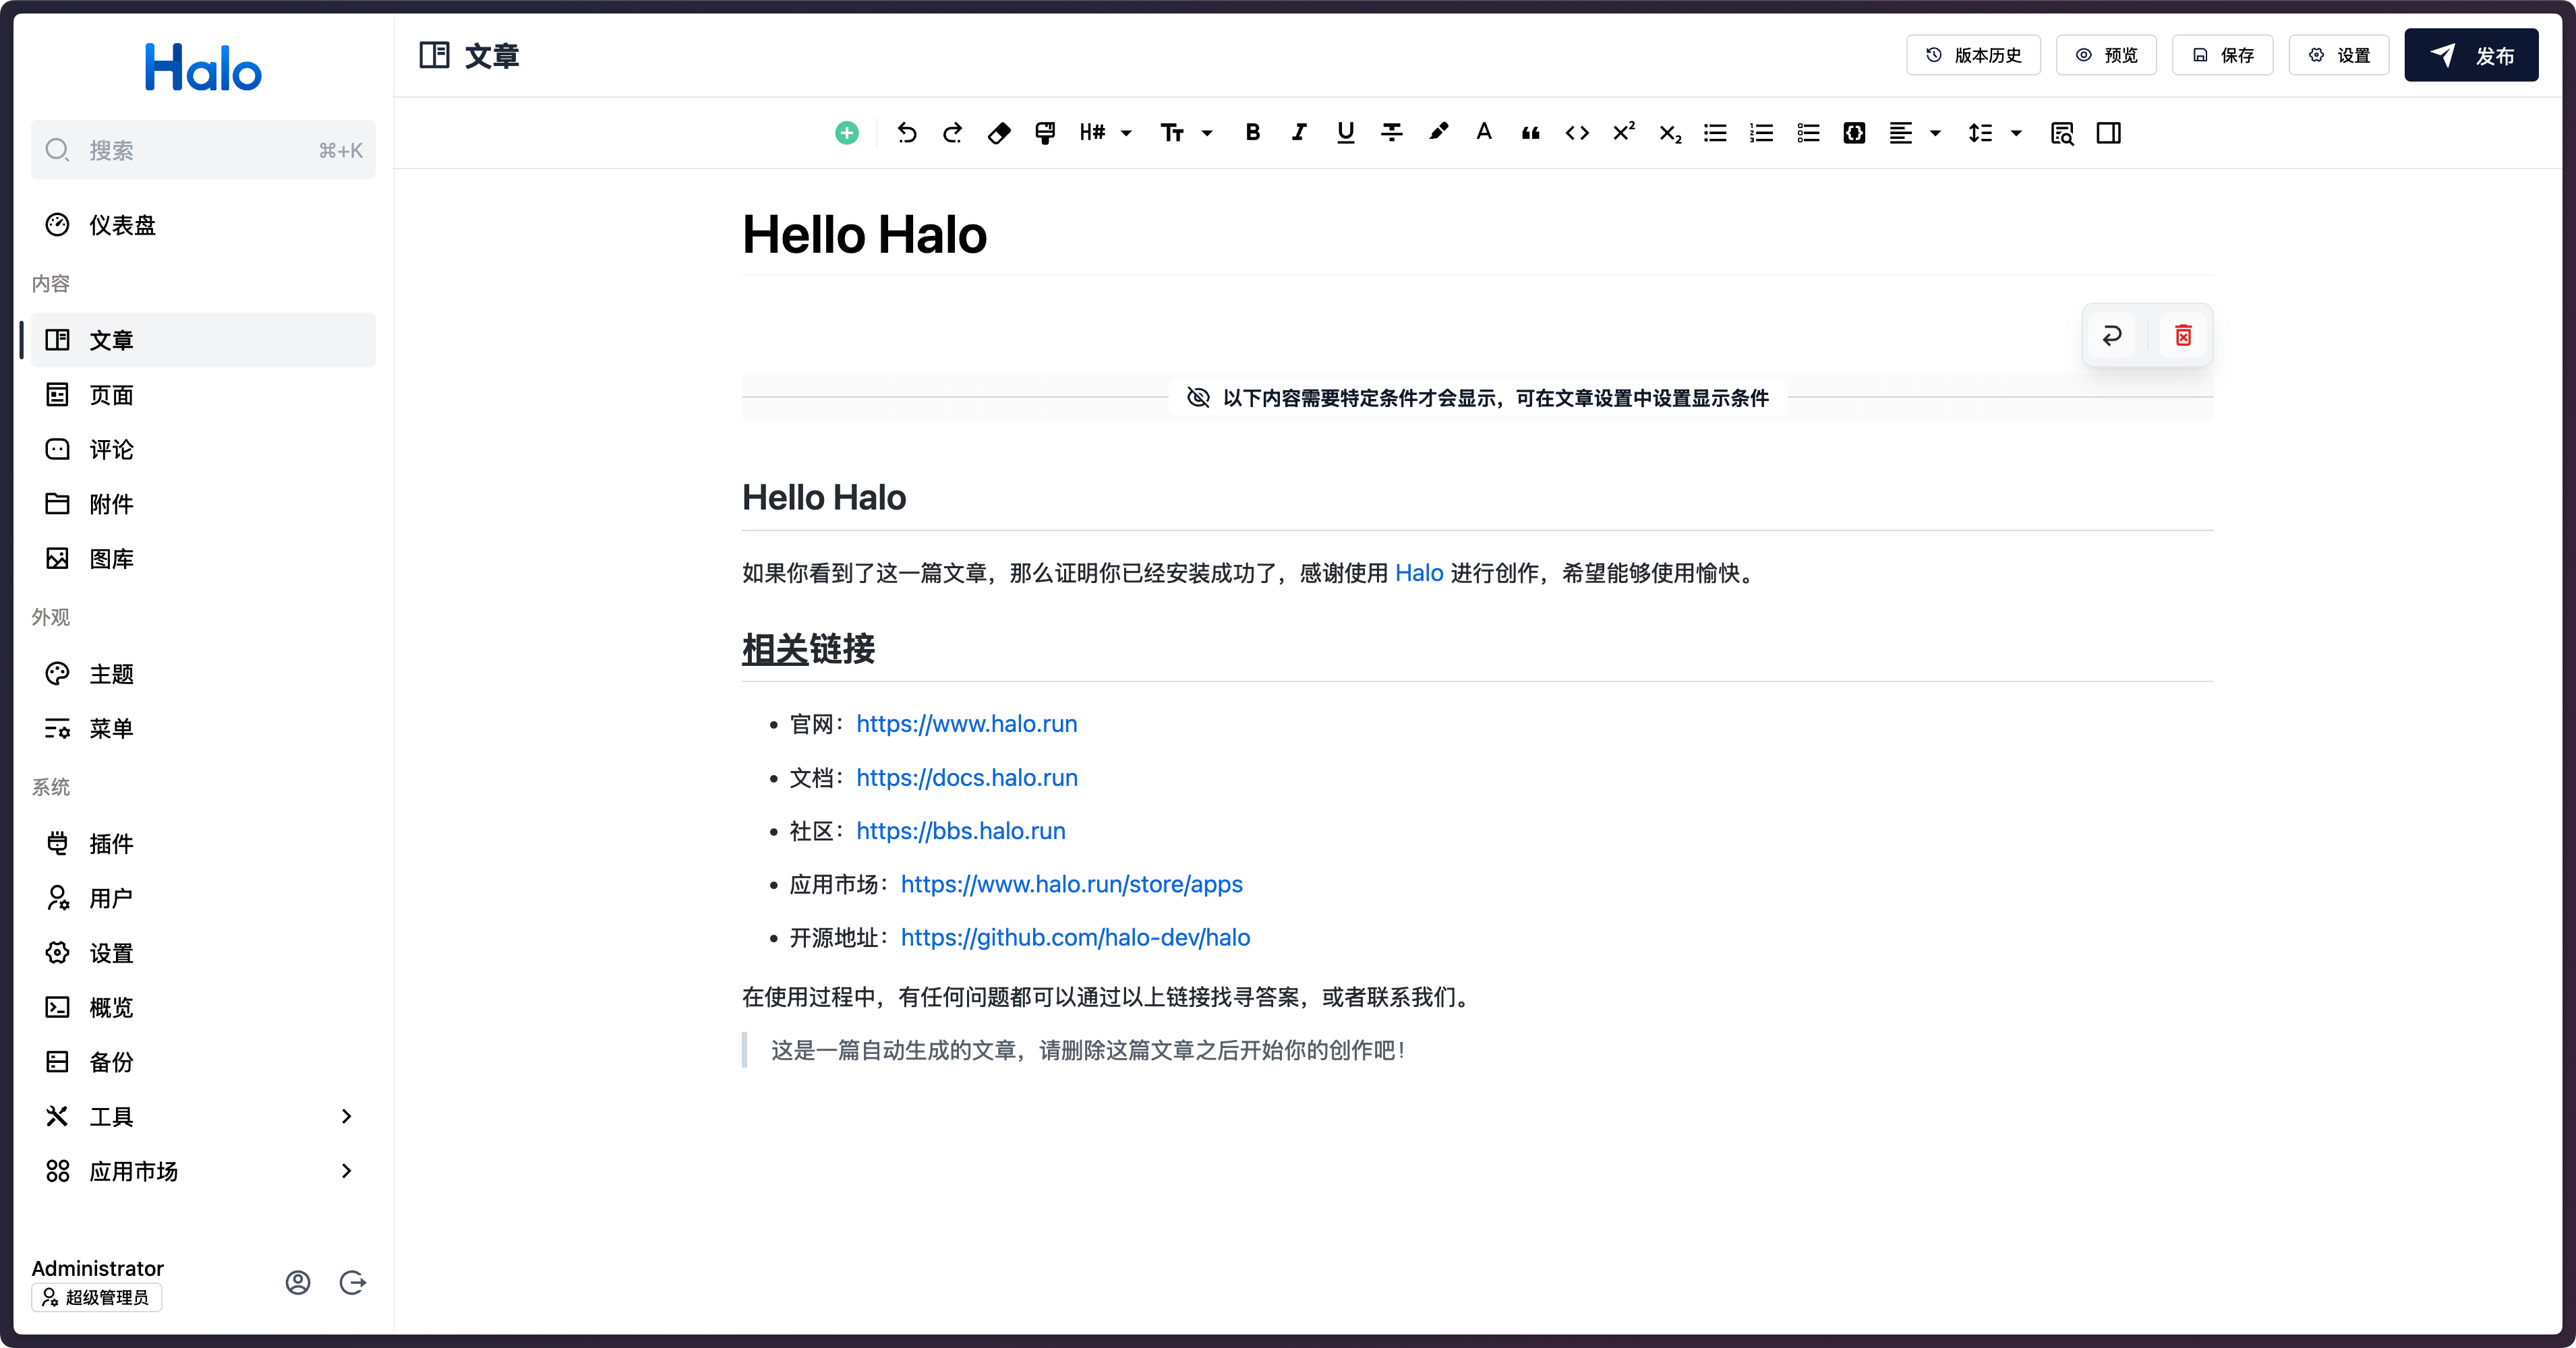2576x1348 pixels.
Task: Open find and replace tool
Action: tap(2061, 133)
